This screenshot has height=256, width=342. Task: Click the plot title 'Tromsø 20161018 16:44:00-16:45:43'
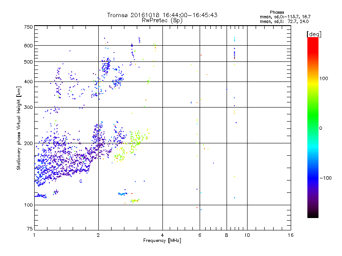[162, 15]
